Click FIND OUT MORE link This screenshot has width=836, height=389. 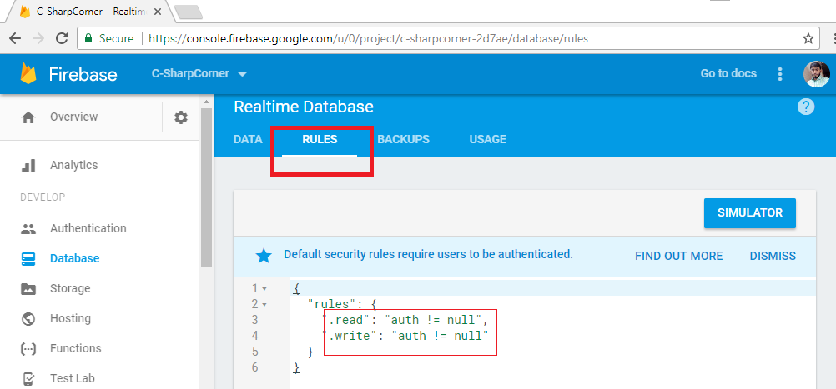[678, 256]
